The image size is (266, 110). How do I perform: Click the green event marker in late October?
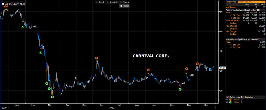(180, 89)
